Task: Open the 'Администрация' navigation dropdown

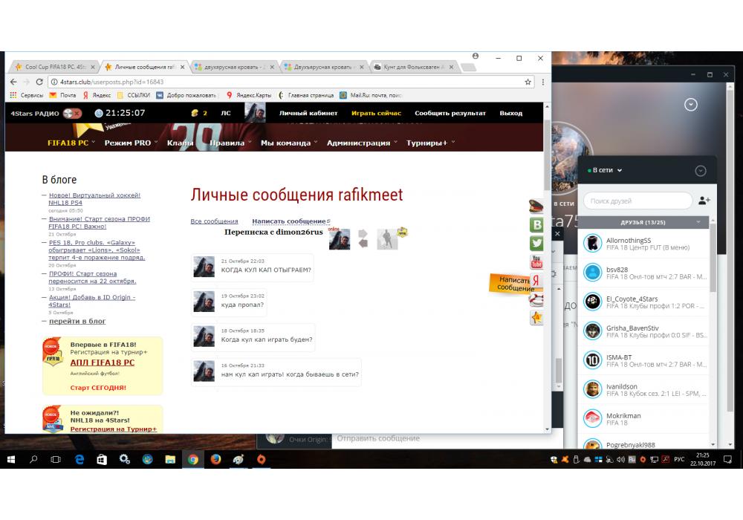Action: (362, 143)
